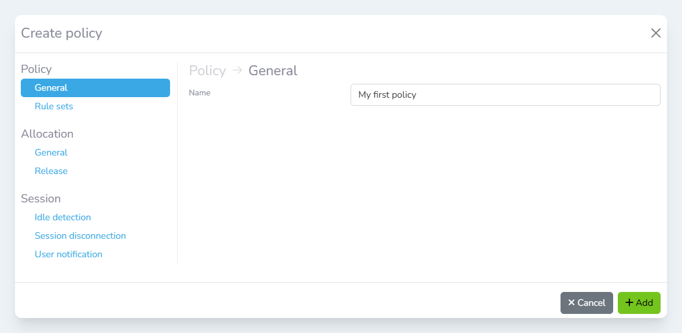This screenshot has width=682, height=333.
Task: Click the Add button's text label
Action: (644, 303)
